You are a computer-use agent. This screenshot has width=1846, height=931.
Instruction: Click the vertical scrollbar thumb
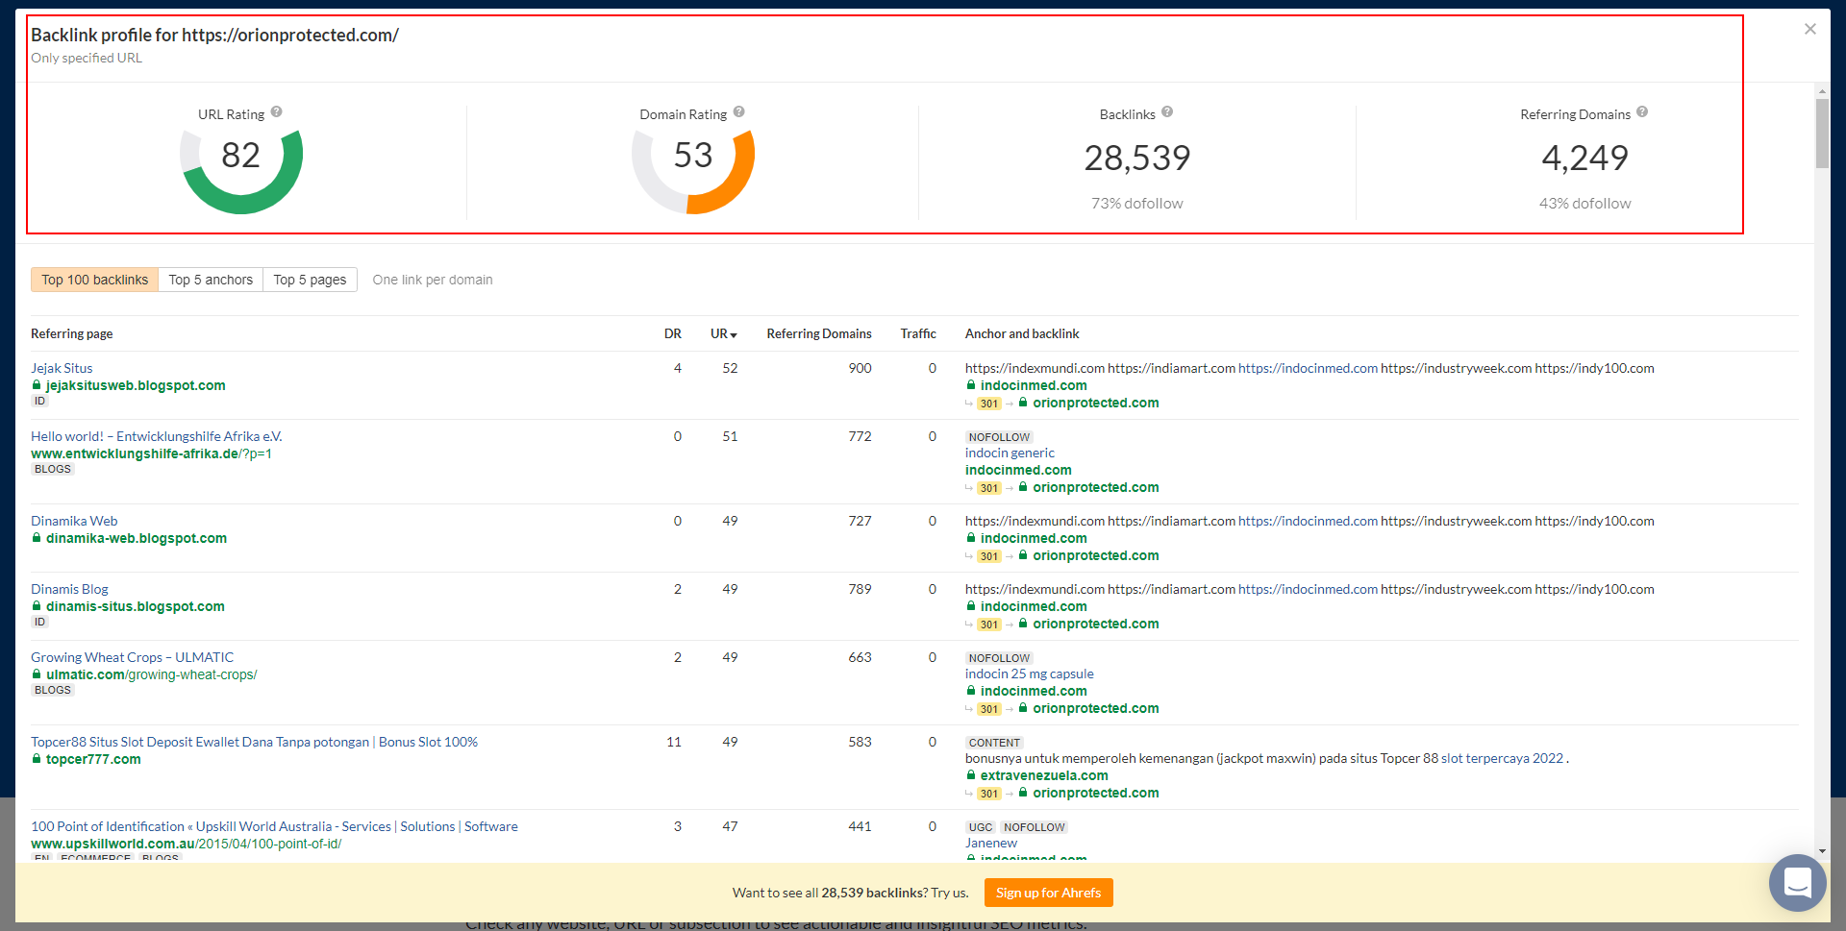click(x=1822, y=133)
